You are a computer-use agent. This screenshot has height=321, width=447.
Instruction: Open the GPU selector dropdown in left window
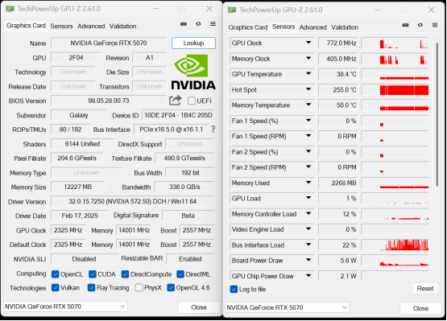[x=65, y=307]
